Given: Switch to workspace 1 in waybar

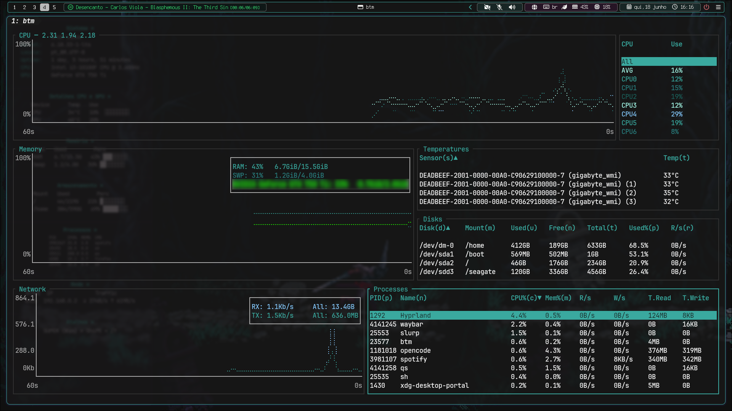Looking at the screenshot, I should coord(14,7).
